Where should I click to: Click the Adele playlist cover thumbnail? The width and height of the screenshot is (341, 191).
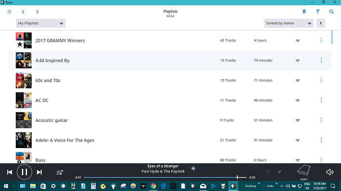[x=24, y=140]
